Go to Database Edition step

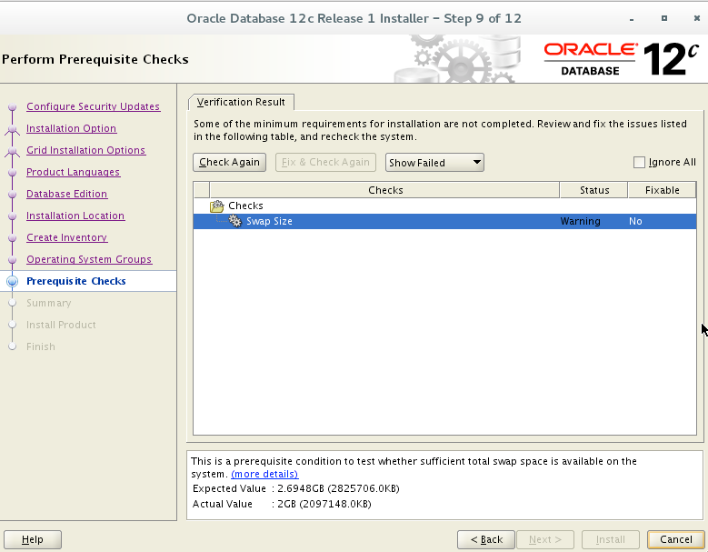67,194
